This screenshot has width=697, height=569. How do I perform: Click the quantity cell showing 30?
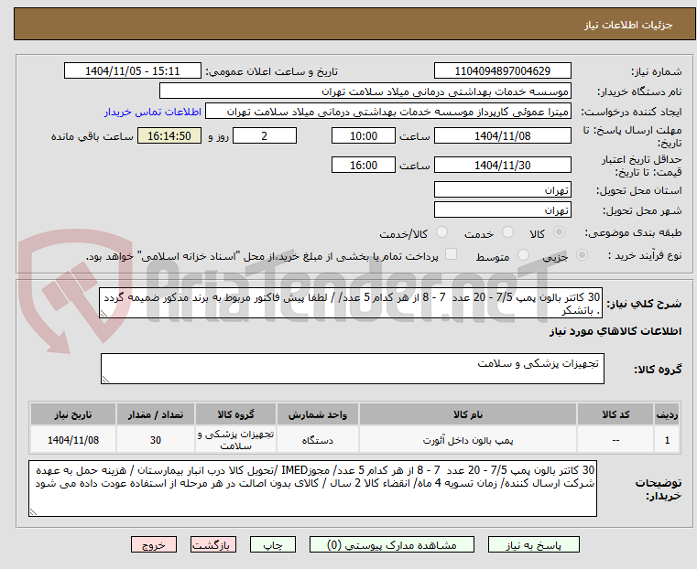155,440
